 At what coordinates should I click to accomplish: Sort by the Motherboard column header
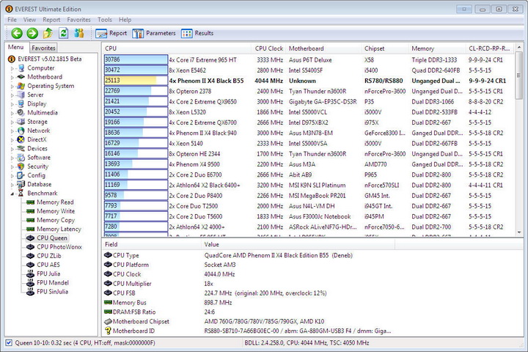pos(323,48)
